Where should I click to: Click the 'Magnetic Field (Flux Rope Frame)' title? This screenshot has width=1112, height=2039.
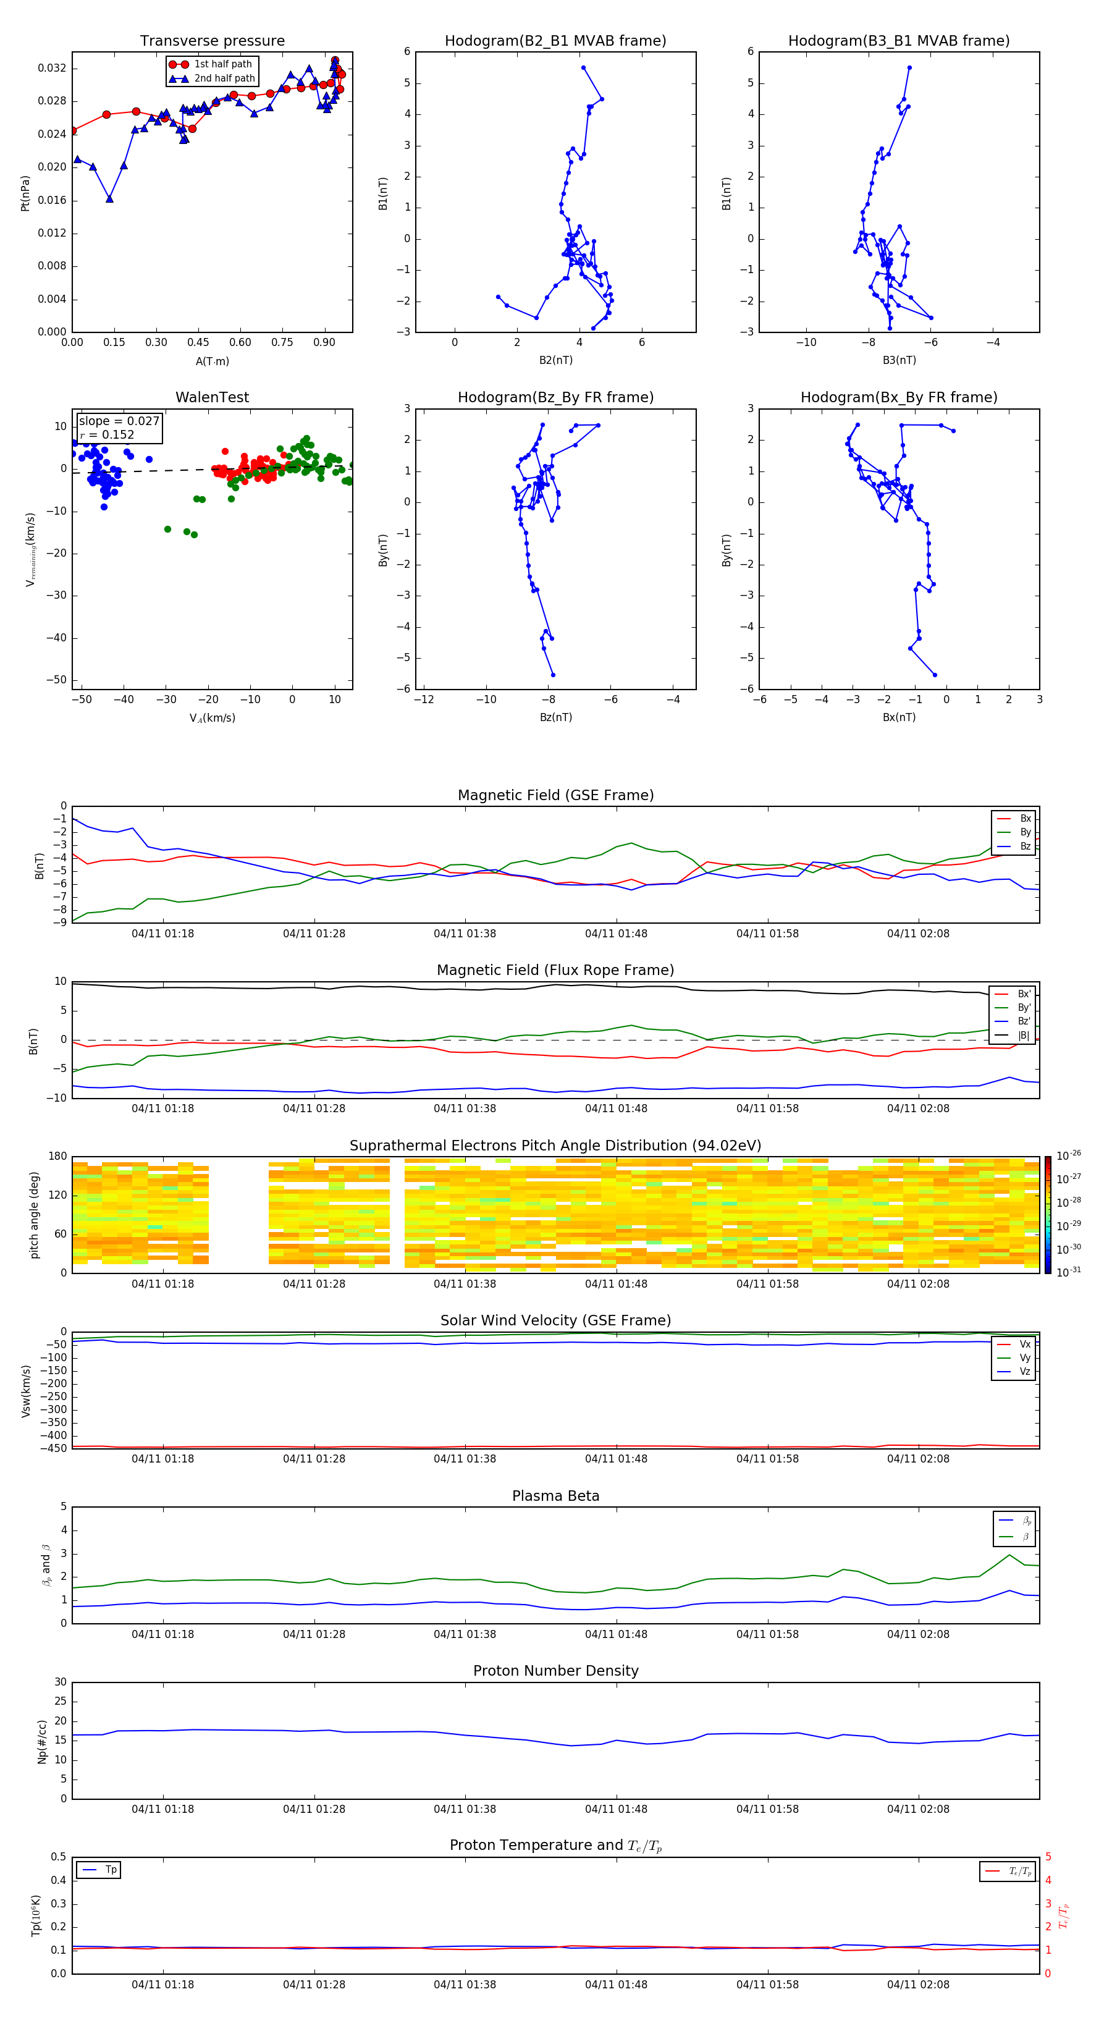coord(555,971)
